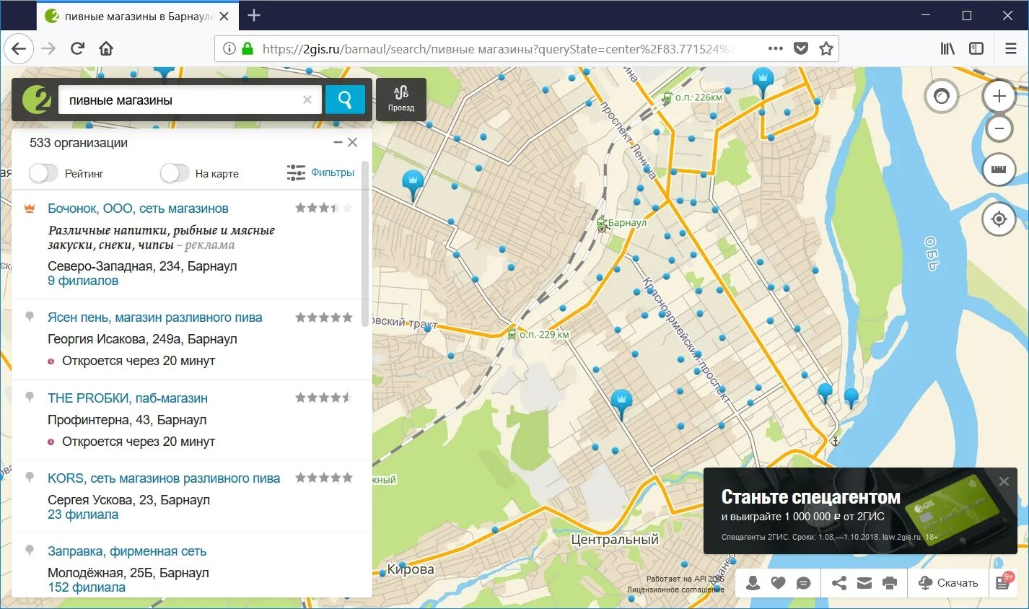Image resolution: width=1029 pixels, height=609 pixels.
Task: Open notifications icon with red badge
Action: coord(1004,582)
